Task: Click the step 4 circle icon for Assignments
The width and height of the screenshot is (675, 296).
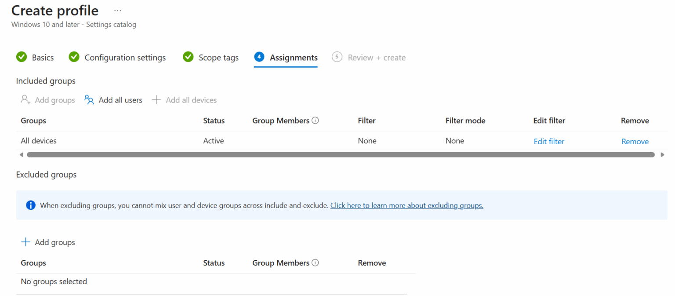Action: [x=259, y=57]
